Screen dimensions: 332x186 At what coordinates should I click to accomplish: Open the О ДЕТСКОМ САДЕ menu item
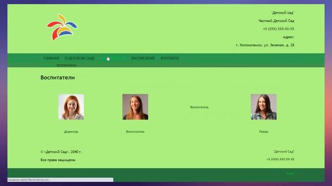pos(79,58)
